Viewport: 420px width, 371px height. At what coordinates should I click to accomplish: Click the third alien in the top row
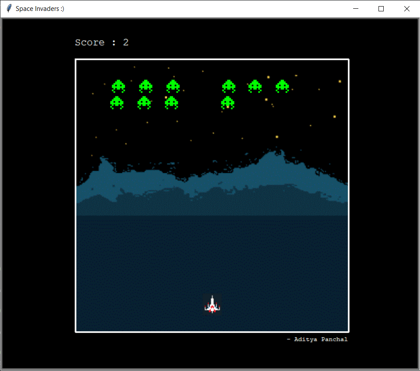pos(173,86)
